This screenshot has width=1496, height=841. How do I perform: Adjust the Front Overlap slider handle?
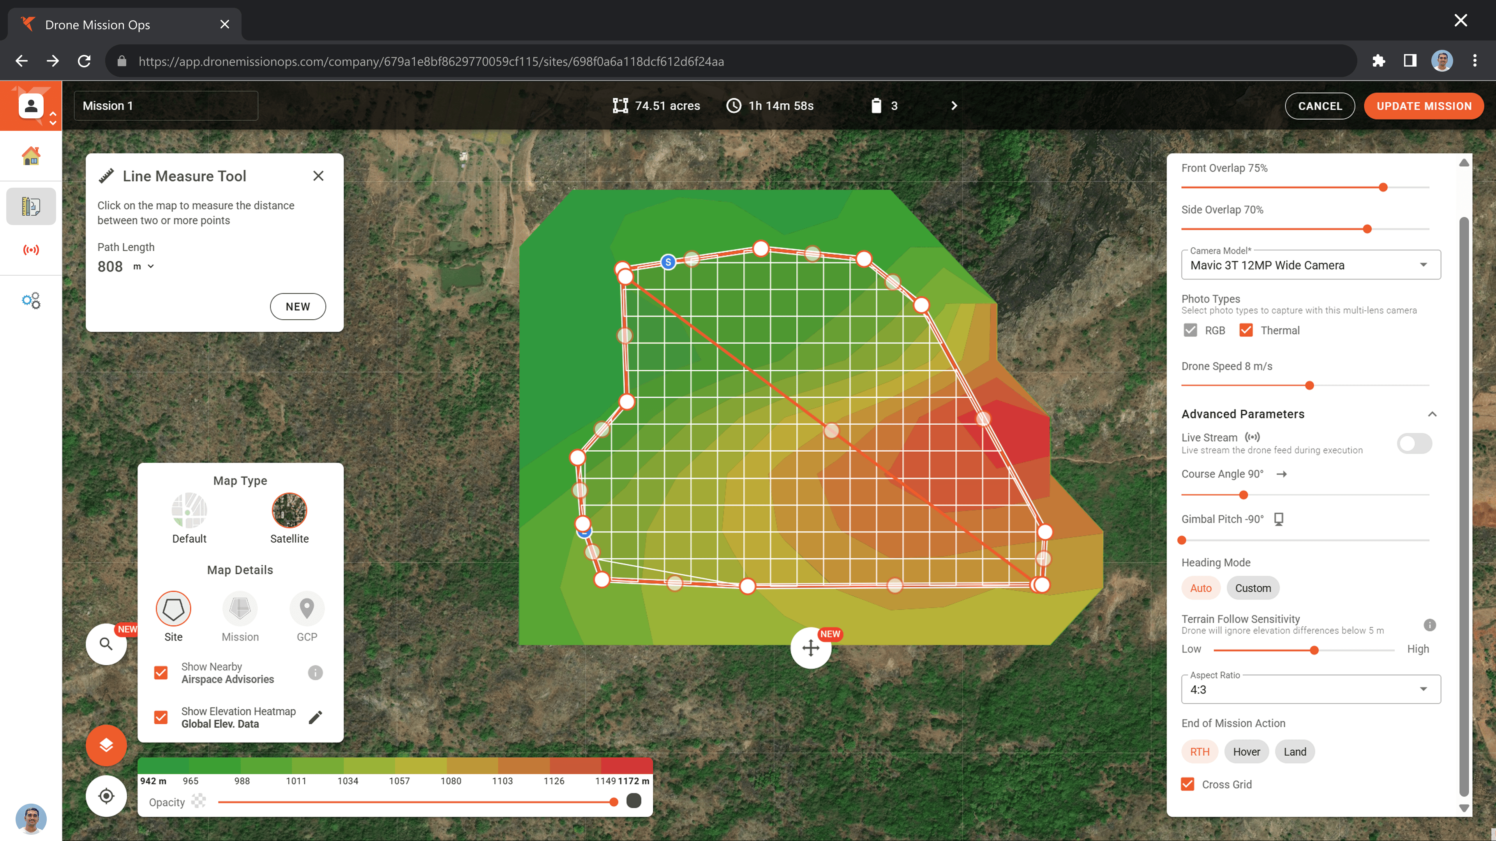click(x=1383, y=187)
